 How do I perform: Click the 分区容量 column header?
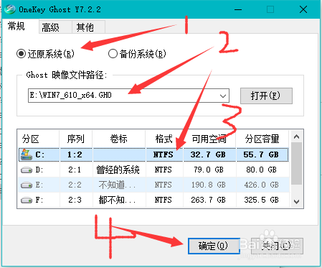pos(262,139)
